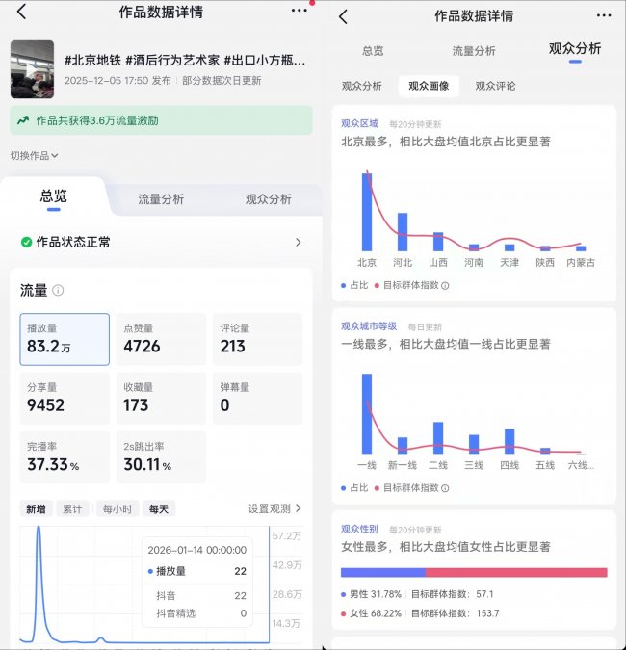Click the pink 女性 segment of gender bar
Image resolution: width=626 pixels, height=650 pixels.
(x=515, y=572)
